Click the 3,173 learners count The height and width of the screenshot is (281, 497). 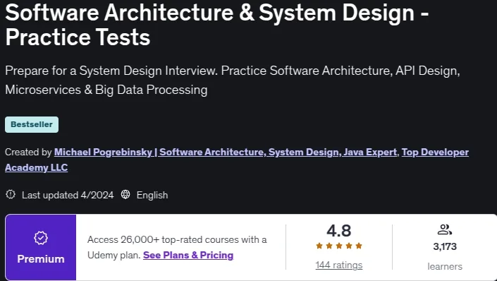(x=445, y=246)
